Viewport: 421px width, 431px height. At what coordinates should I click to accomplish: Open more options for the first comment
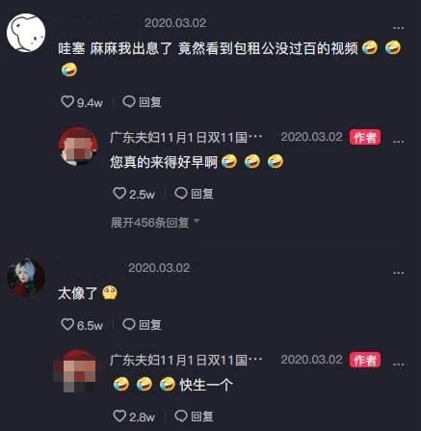pos(399,28)
